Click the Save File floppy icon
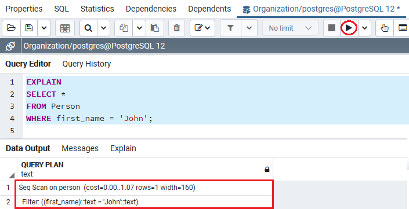 click(29, 28)
